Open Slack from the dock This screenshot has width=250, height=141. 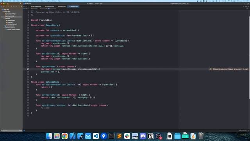[x=127, y=136]
